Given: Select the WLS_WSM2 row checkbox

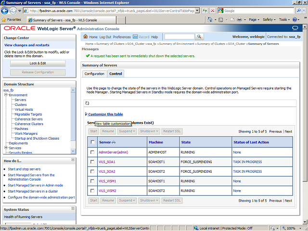Looking at the screenshot, I should [x=92, y=191].
